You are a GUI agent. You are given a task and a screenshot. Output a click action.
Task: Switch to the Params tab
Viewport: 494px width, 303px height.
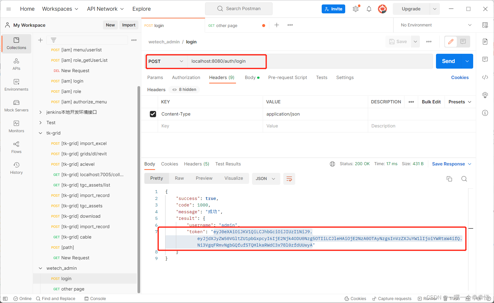coord(155,78)
